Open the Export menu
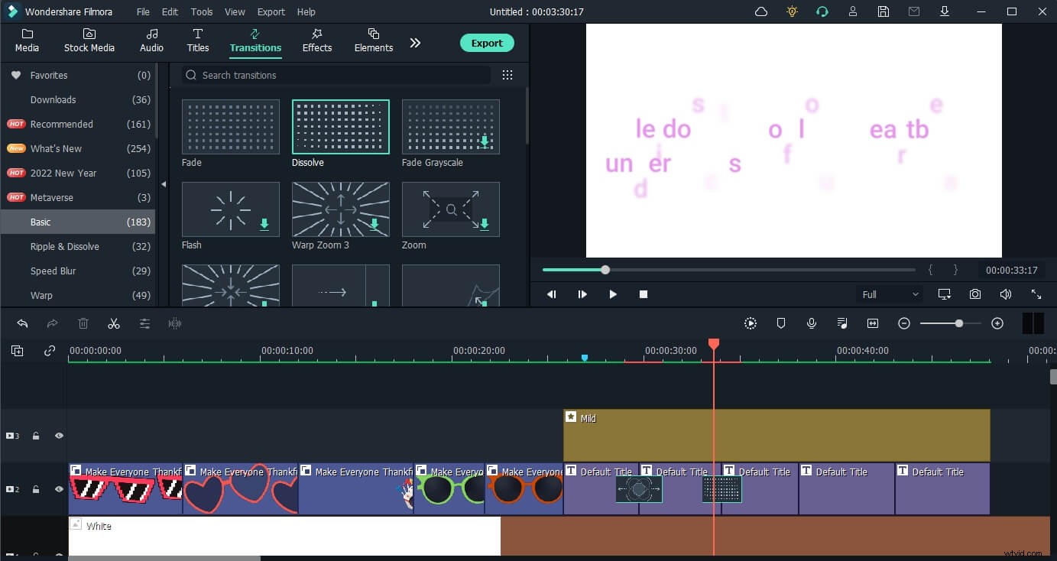Image resolution: width=1057 pixels, height=561 pixels. click(x=271, y=11)
